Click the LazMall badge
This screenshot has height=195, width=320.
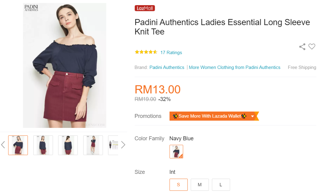[x=145, y=8]
